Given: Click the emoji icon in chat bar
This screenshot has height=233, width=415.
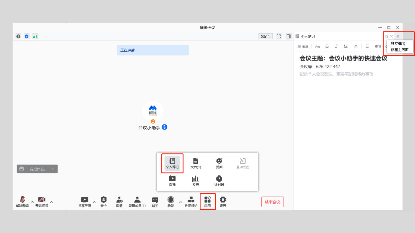Looking at the screenshot, I should tap(22, 169).
